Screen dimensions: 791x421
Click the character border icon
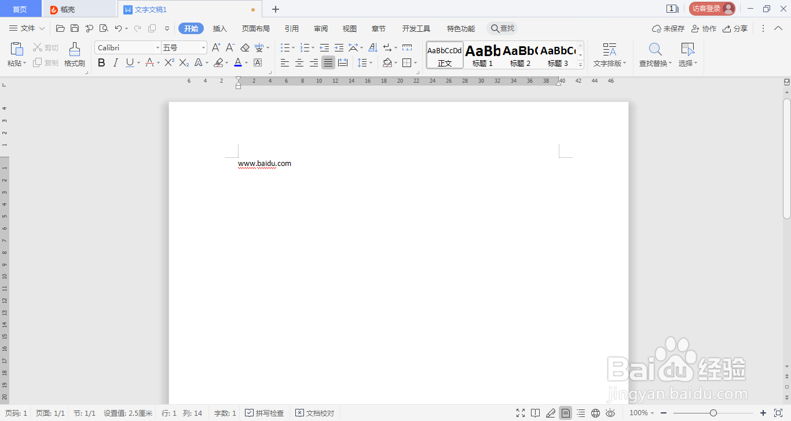coord(258,62)
